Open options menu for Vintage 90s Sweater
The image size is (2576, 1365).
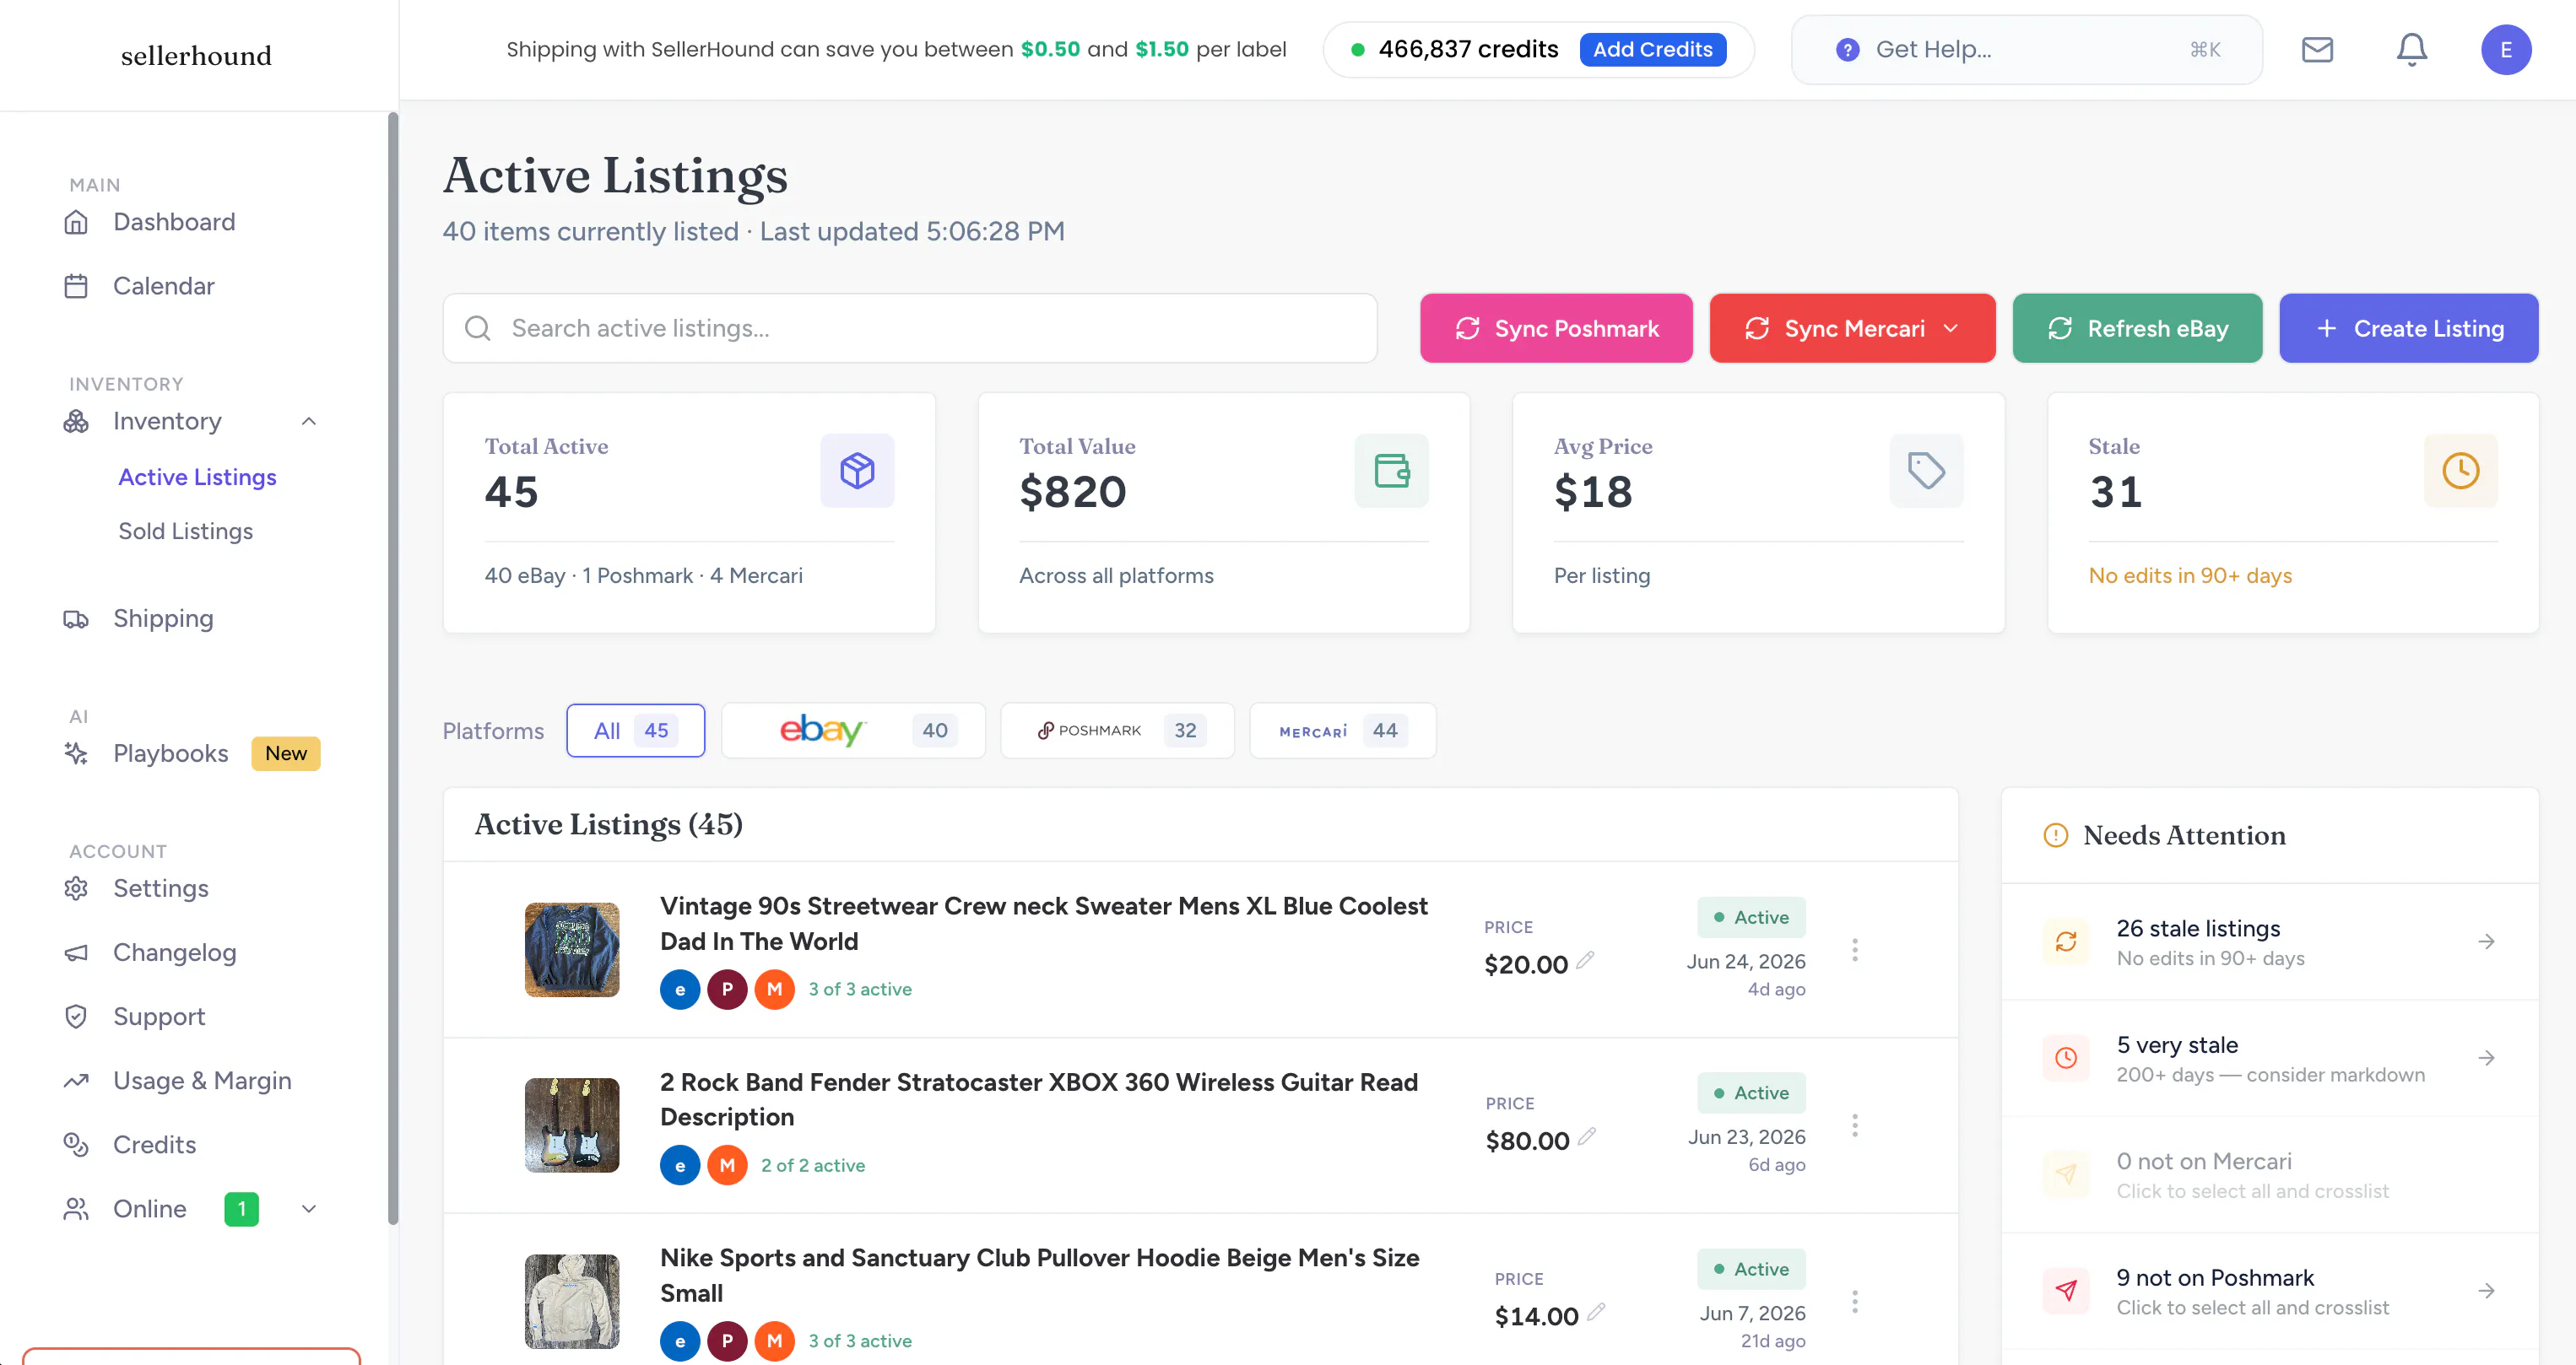point(1855,950)
